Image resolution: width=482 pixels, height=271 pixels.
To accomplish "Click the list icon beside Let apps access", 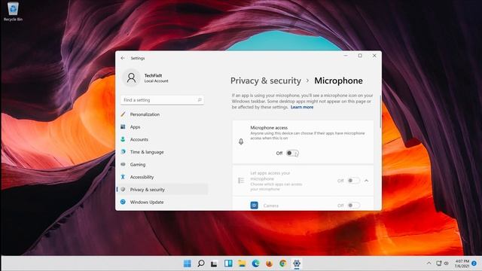I will (241, 181).
